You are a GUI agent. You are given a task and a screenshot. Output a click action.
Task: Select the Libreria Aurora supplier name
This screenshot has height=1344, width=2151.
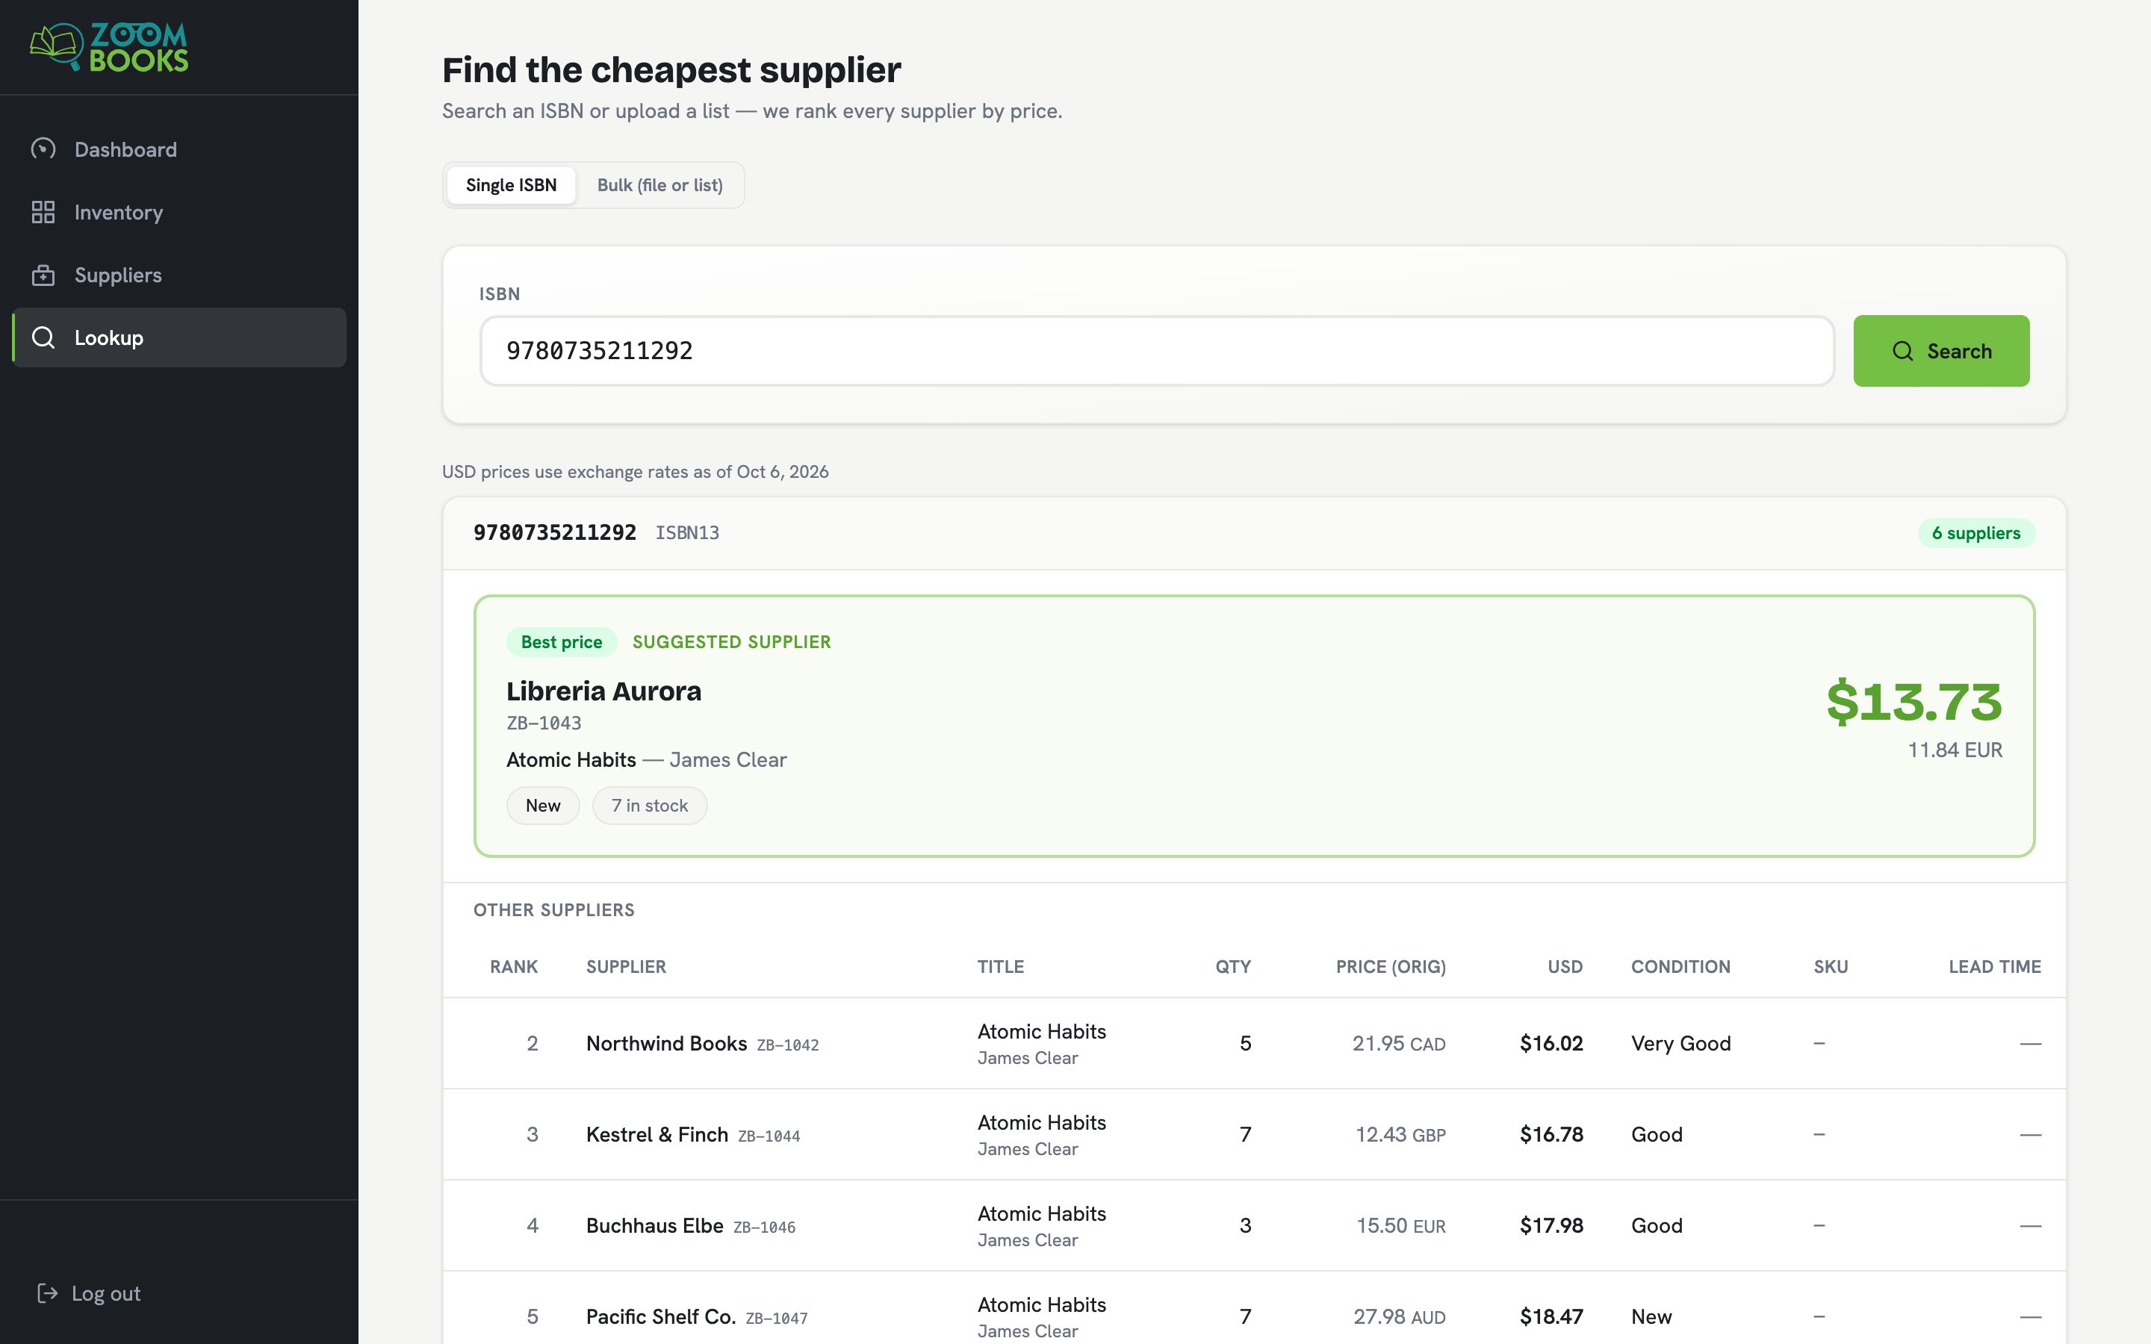603,691
